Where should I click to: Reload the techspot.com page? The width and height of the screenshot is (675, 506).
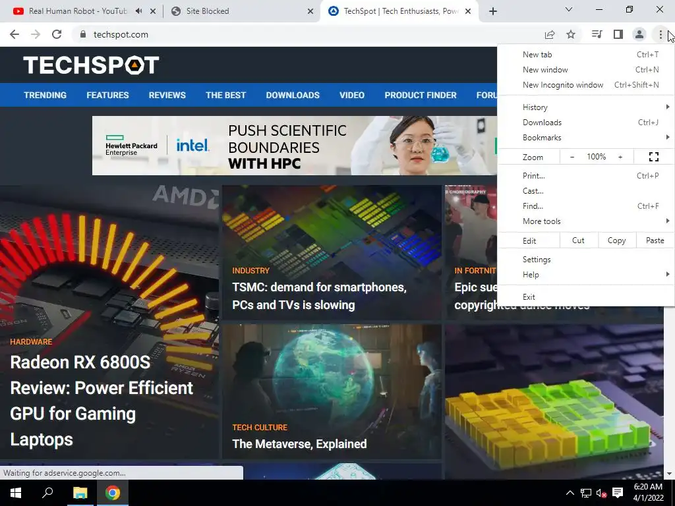coord(57,34)
